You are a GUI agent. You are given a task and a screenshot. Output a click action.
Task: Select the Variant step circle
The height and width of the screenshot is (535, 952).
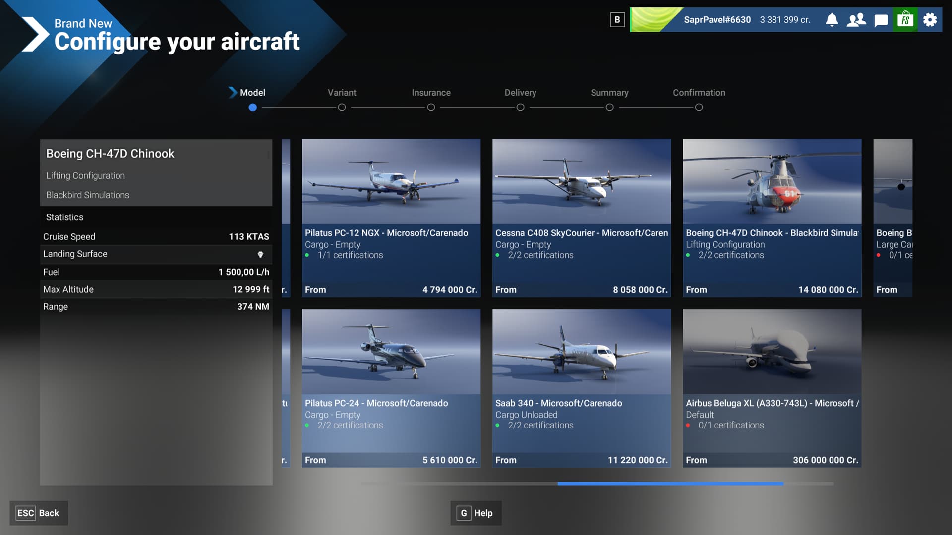tap(342, 107)
